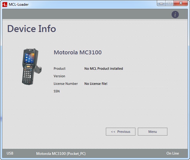Screen dimensions: 190x160
Task: Click the empty SSN value field
Action: (125, 91)
